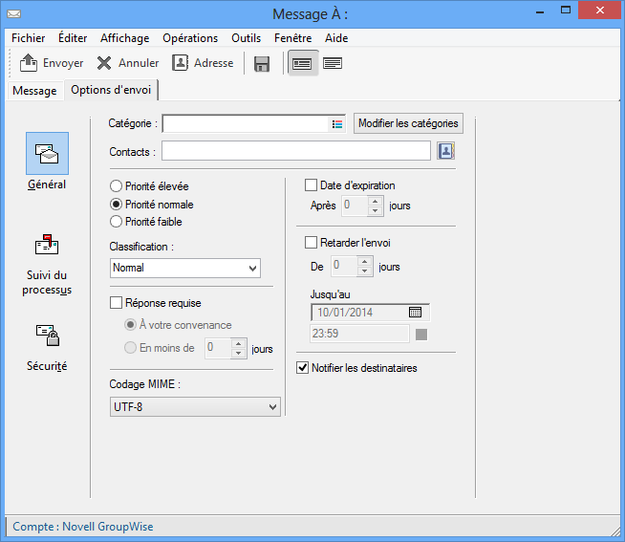Click the envelope icon in title bar

pyautogui.click(x=14, y=14)
